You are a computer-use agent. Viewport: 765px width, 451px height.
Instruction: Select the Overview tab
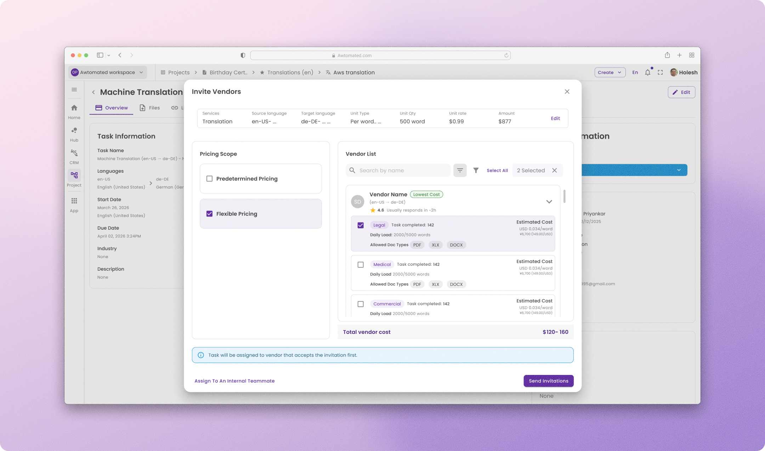click(112, 108)
